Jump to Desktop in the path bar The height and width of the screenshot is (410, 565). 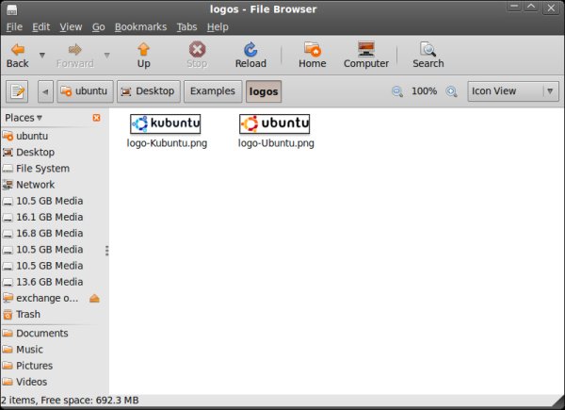[x=149, y=91]
